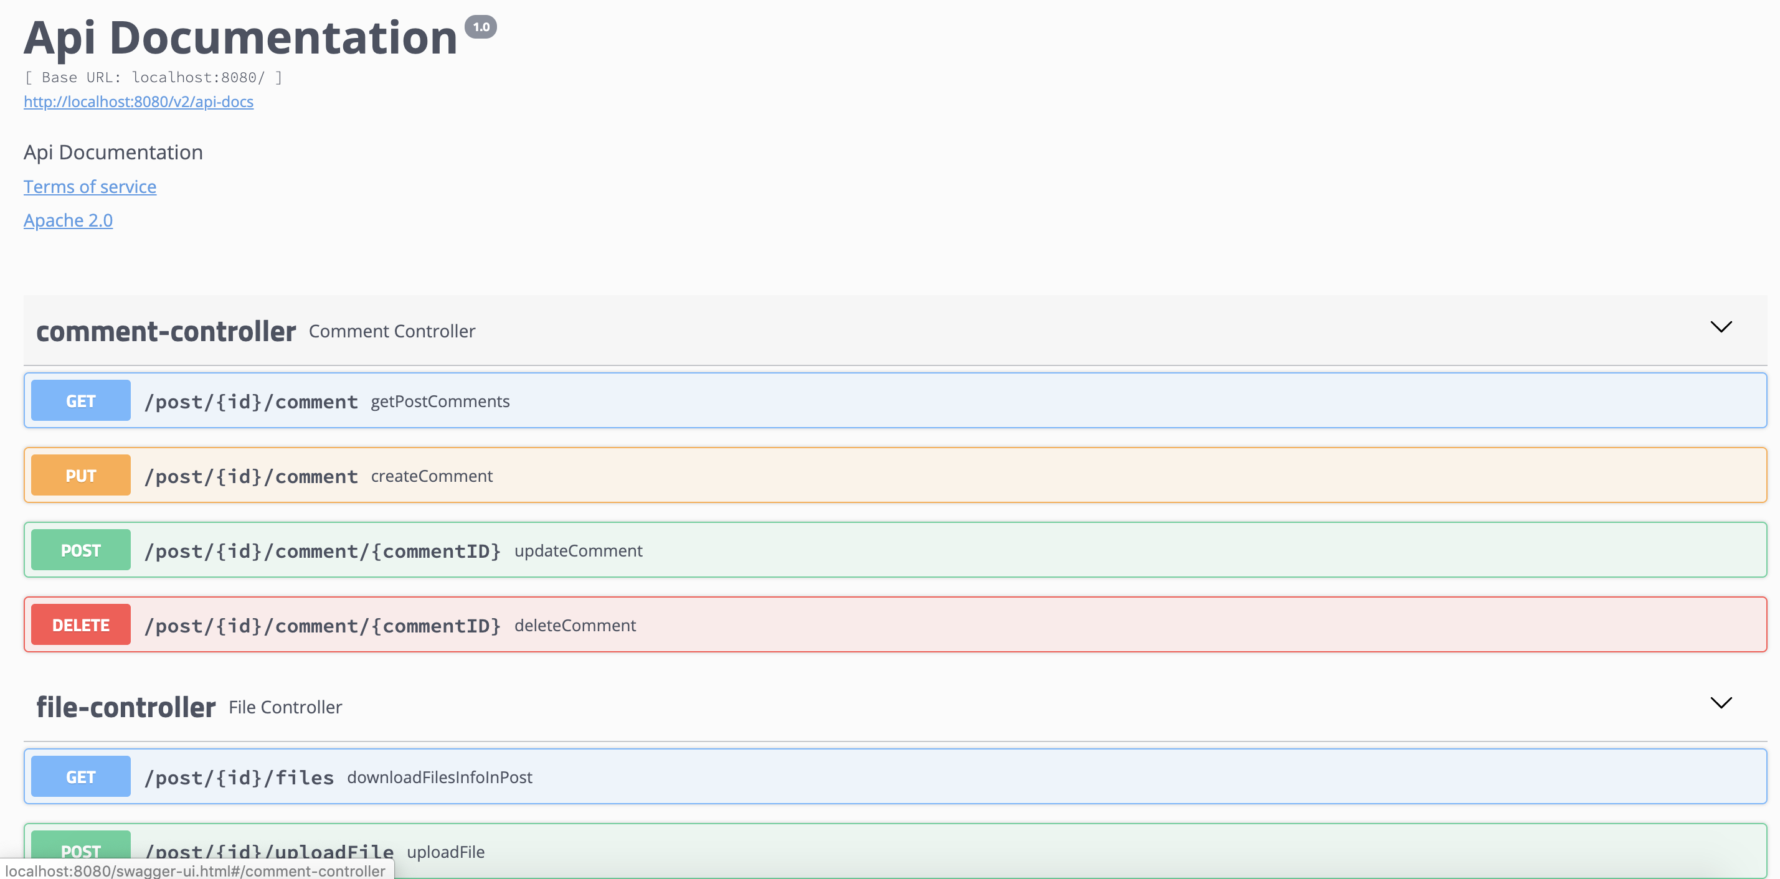The image size is (1780, 879).
Task: Click comment-controller heading title
Action: [x=166, y=331]
